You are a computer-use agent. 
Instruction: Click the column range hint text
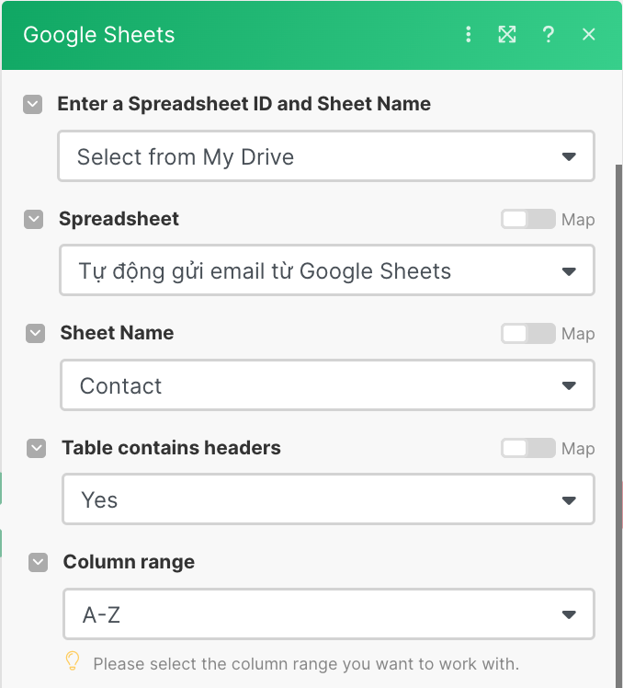point(306,664)
